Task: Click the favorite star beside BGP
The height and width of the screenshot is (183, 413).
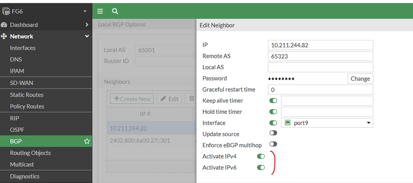Action: [87, 141]
